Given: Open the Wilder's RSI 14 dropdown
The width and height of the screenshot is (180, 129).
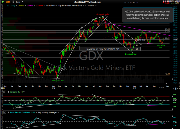Looking at the screenshot, I should point(24,92).
